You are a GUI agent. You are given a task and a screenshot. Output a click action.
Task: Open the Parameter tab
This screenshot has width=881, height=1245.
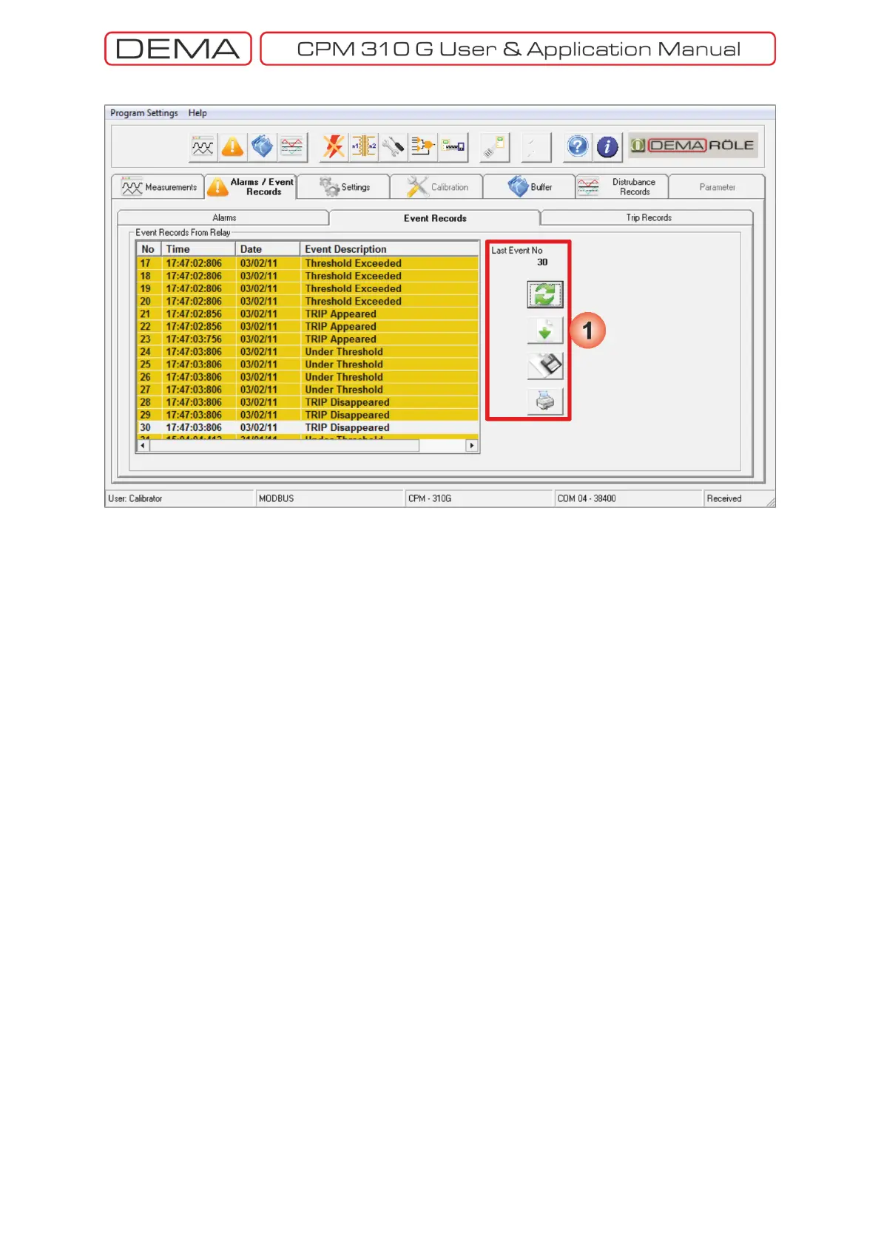(717, 187)
